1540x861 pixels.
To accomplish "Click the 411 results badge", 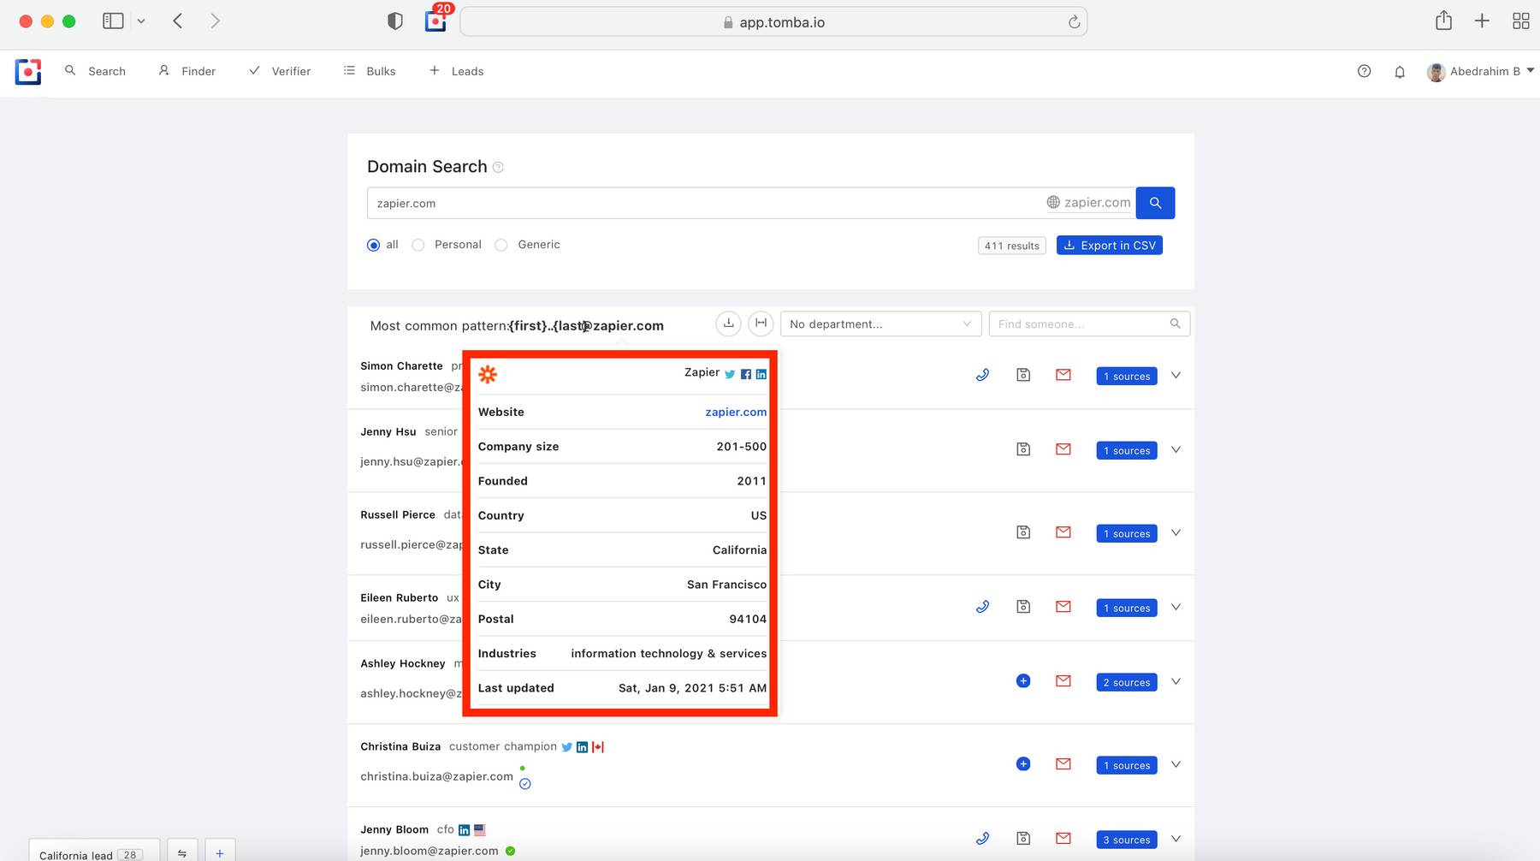I will 1011,246.
